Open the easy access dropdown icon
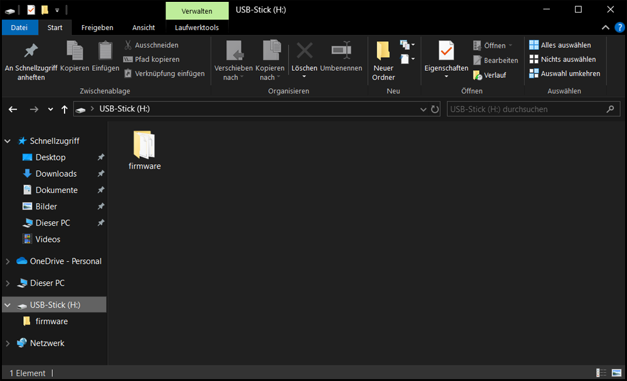The image size is (627, 381). pos(408,59)
